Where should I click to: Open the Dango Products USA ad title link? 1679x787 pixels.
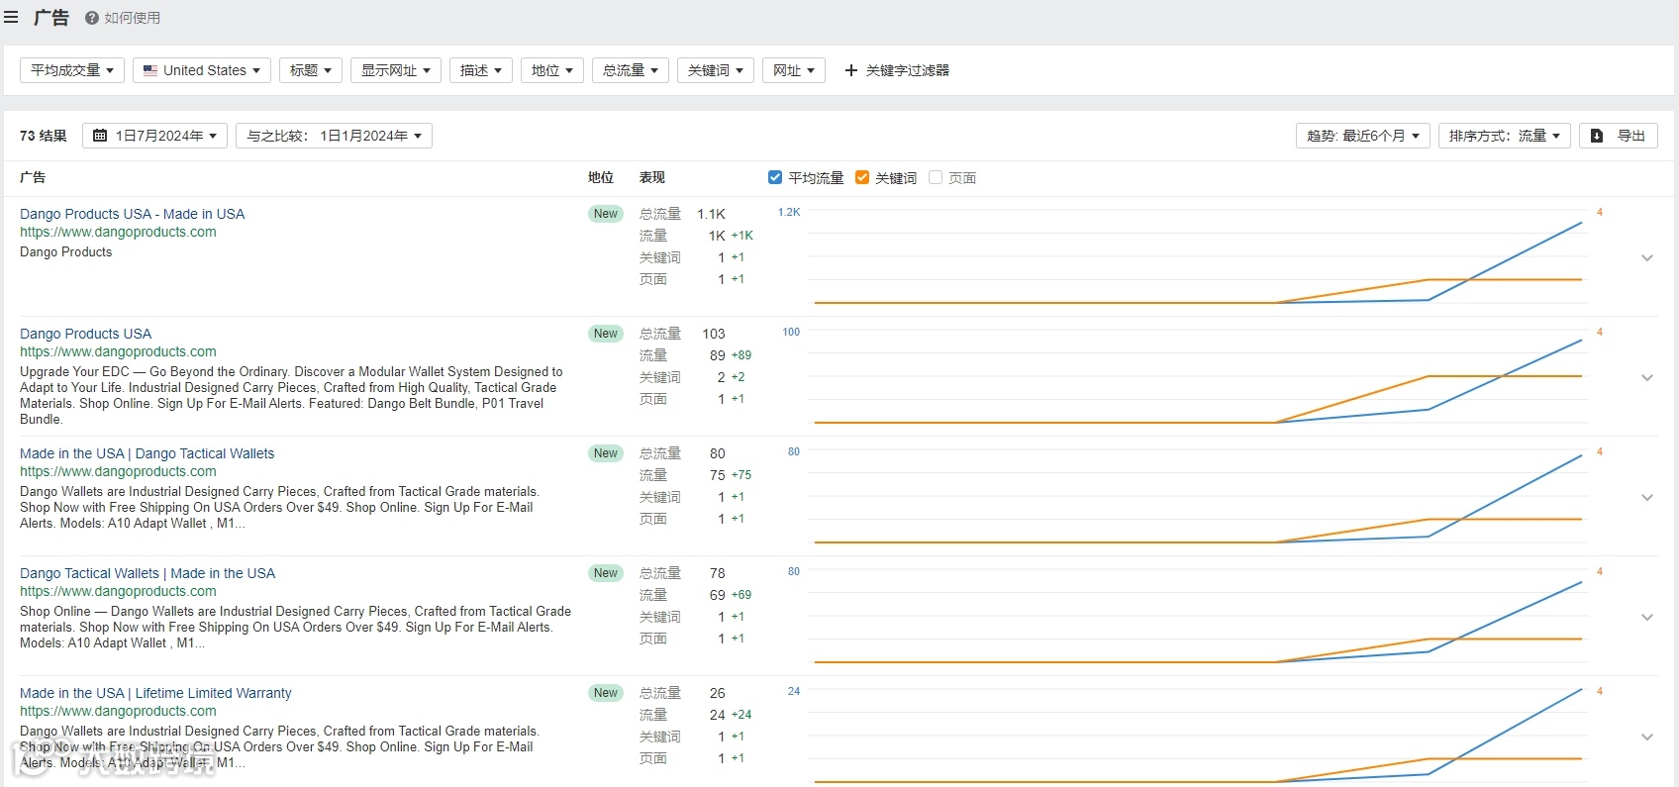click(85, 334)
